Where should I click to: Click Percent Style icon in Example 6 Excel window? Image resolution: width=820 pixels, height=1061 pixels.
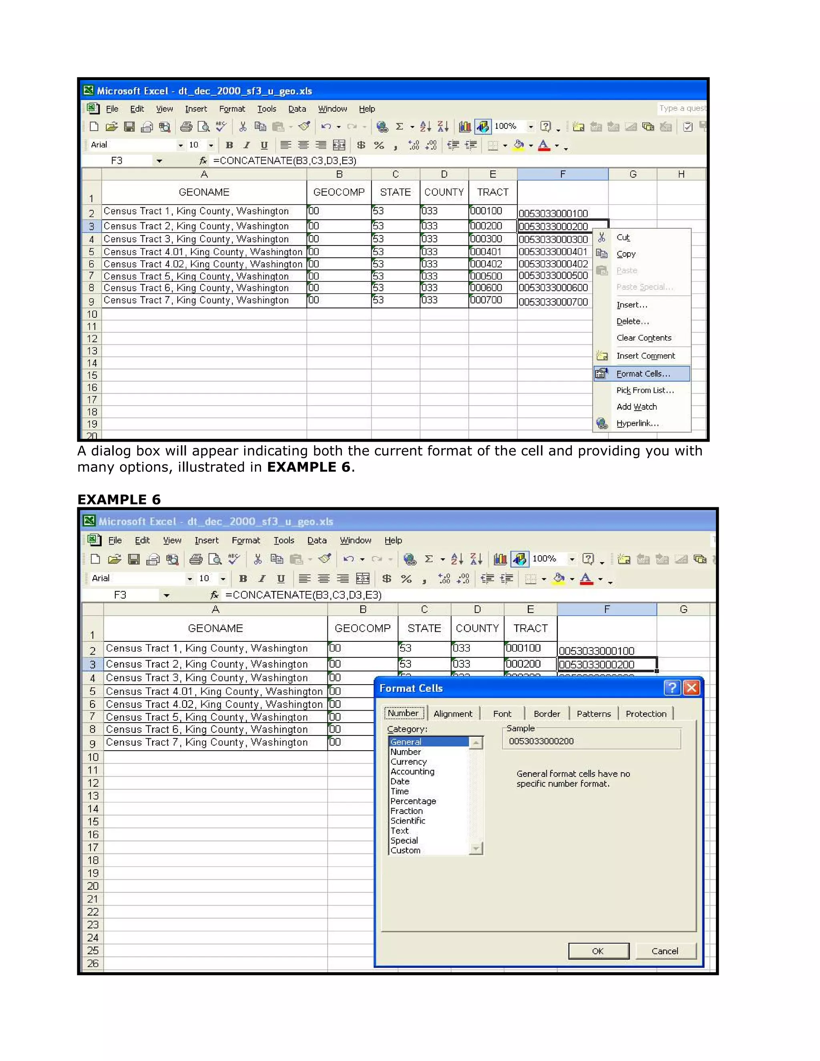click(x=406, y=579)
